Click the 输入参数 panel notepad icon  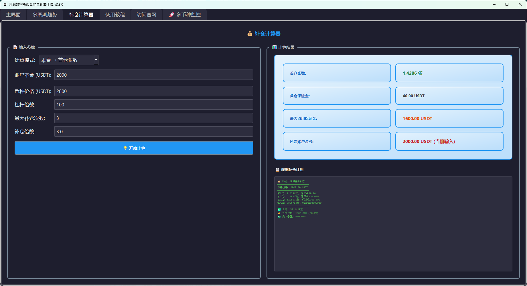pyautogui.click(x=15, y=47)
